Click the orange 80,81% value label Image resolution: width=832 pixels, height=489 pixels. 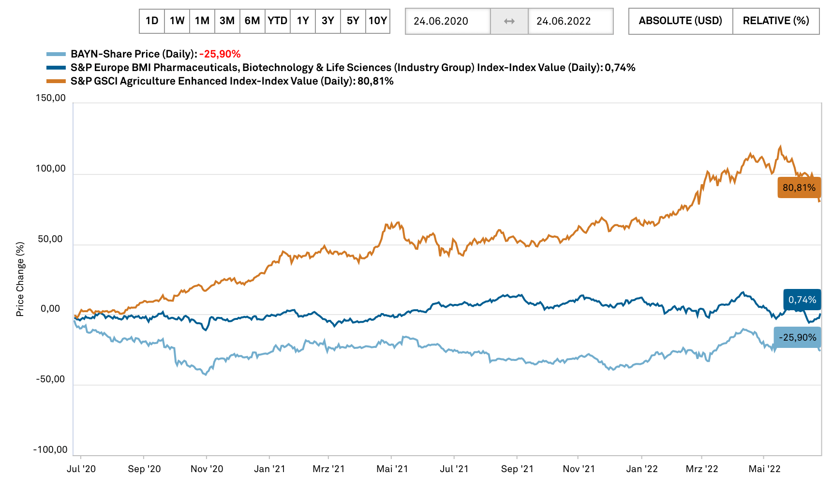coord(799,187)
